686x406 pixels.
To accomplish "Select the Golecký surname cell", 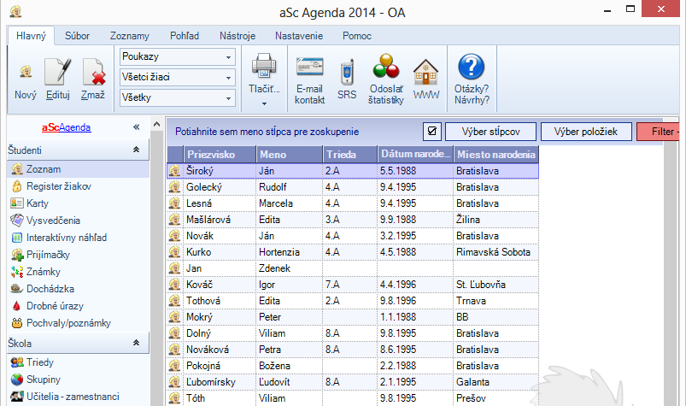I will point(220,187).
